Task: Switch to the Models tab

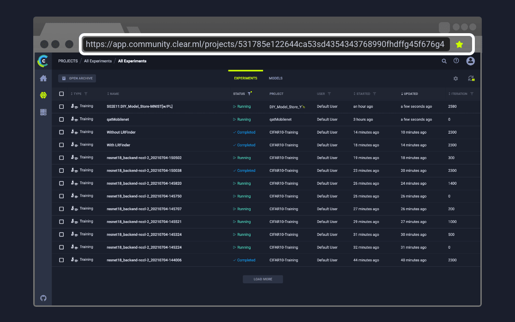Action: point(275,78)
